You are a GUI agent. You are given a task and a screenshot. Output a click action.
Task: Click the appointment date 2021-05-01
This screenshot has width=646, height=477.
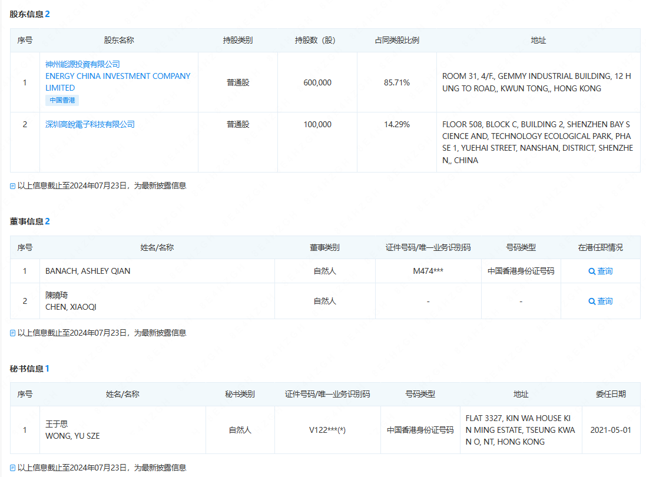pos(611,430)
